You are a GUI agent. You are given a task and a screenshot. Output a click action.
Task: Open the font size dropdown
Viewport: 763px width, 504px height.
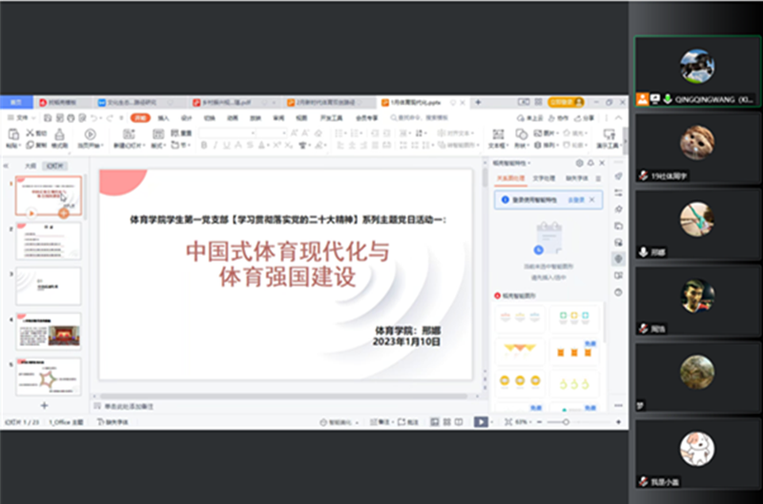[284, 133]
